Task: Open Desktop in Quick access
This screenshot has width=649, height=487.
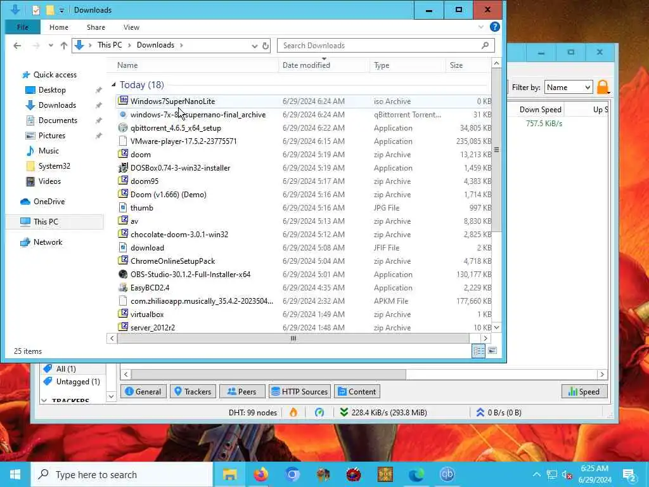Action: 52,90
